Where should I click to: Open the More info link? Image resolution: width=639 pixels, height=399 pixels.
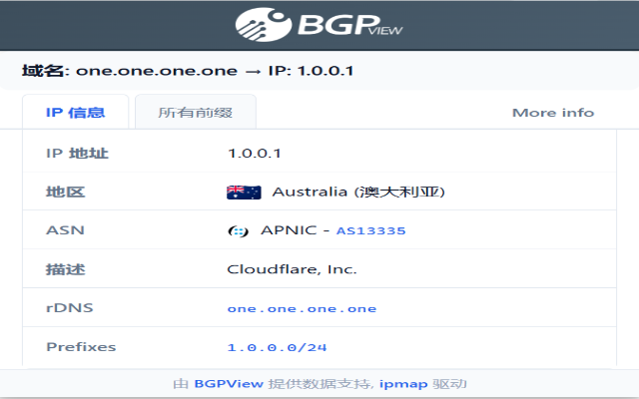(x=553, y=113)
